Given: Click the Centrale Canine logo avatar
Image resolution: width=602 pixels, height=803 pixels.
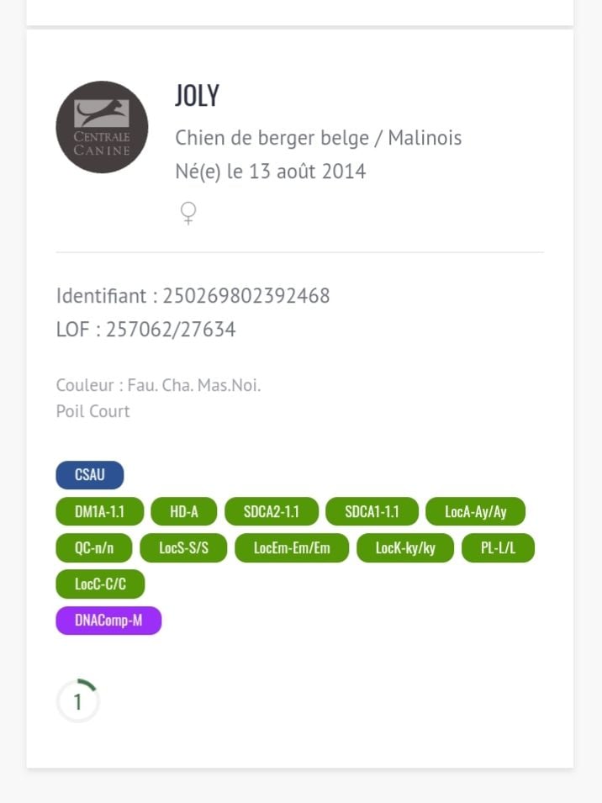Looking at the screenshot, I should 102,127.
